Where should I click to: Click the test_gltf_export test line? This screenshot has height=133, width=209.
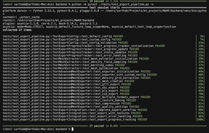click(x=67, y=84)
